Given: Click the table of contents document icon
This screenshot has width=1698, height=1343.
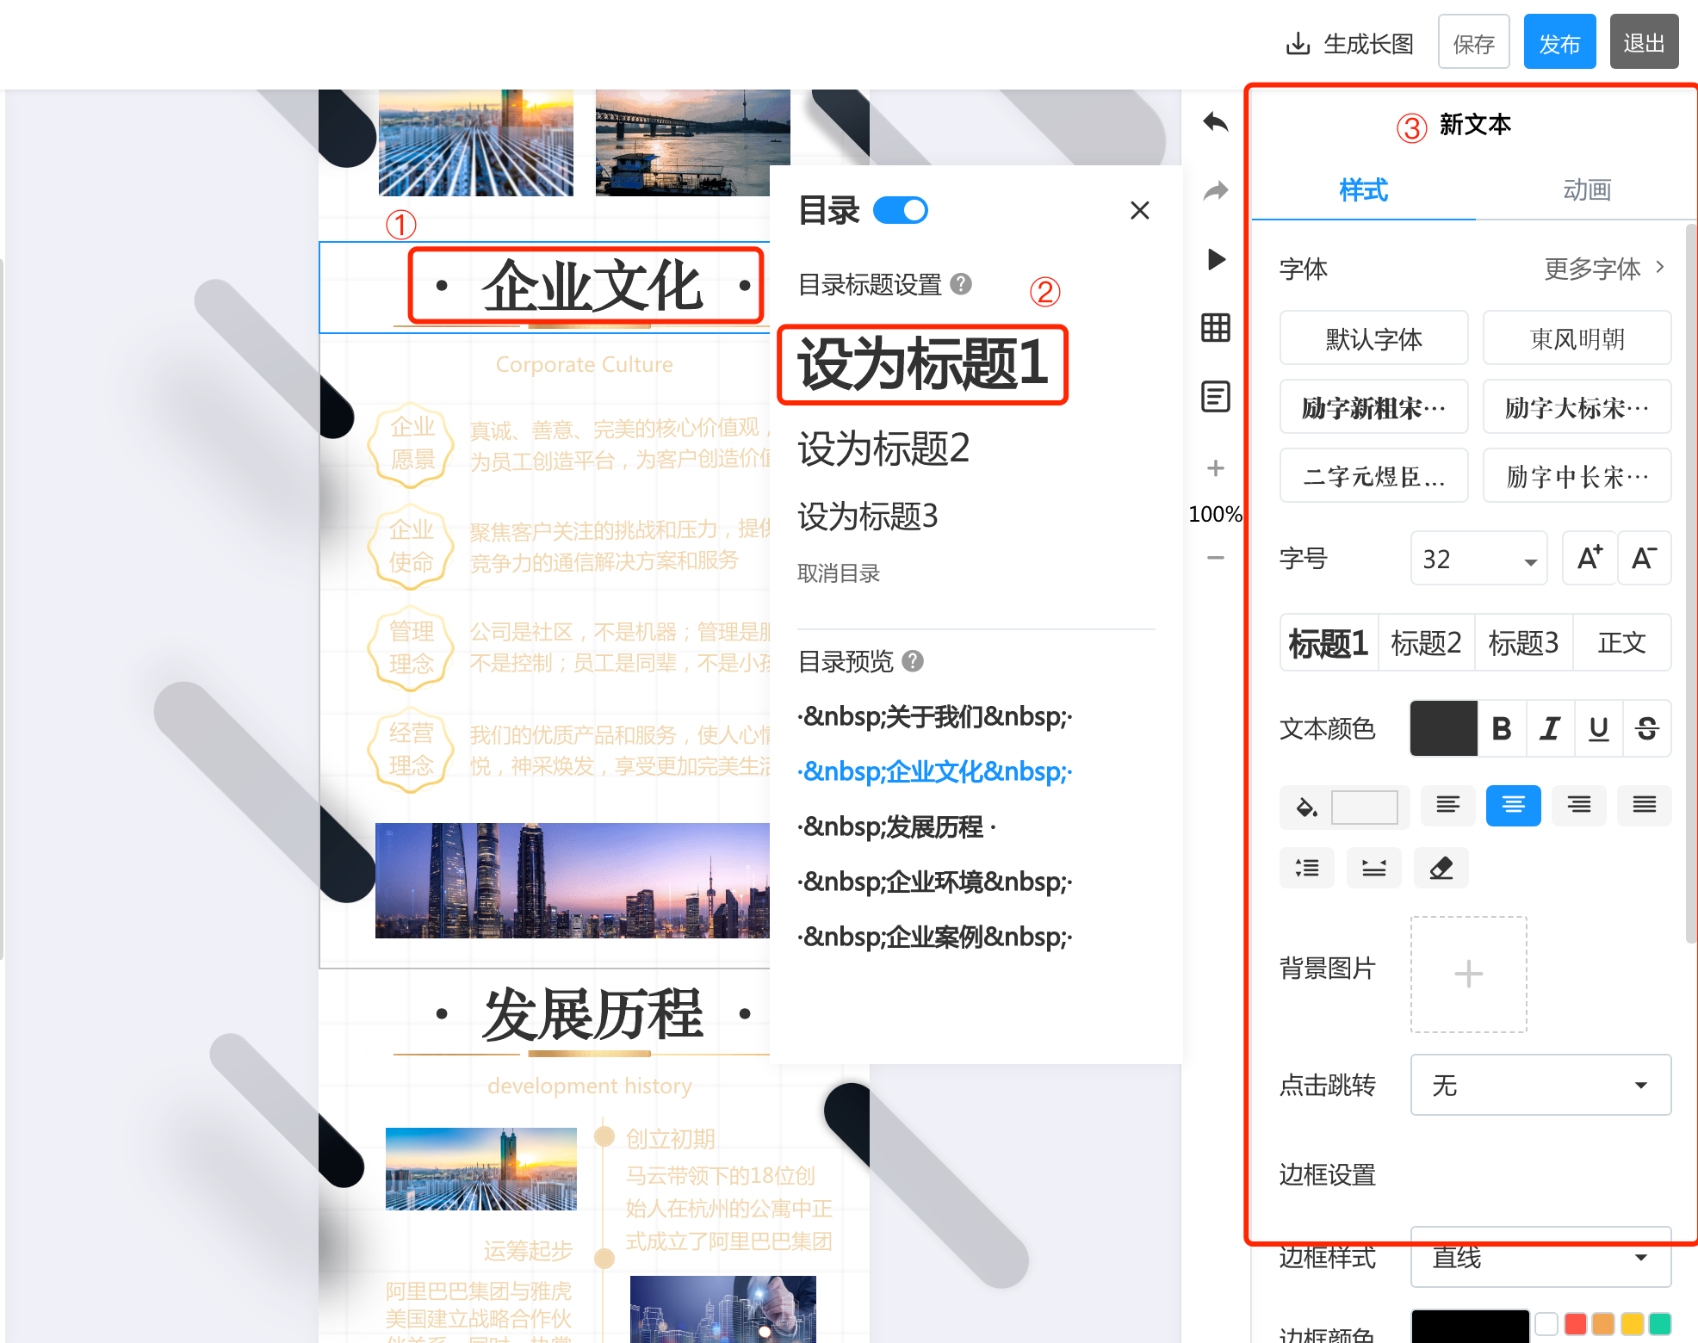Looking at the screenshot, I should pyautogui.click(x=1215, y=397).
